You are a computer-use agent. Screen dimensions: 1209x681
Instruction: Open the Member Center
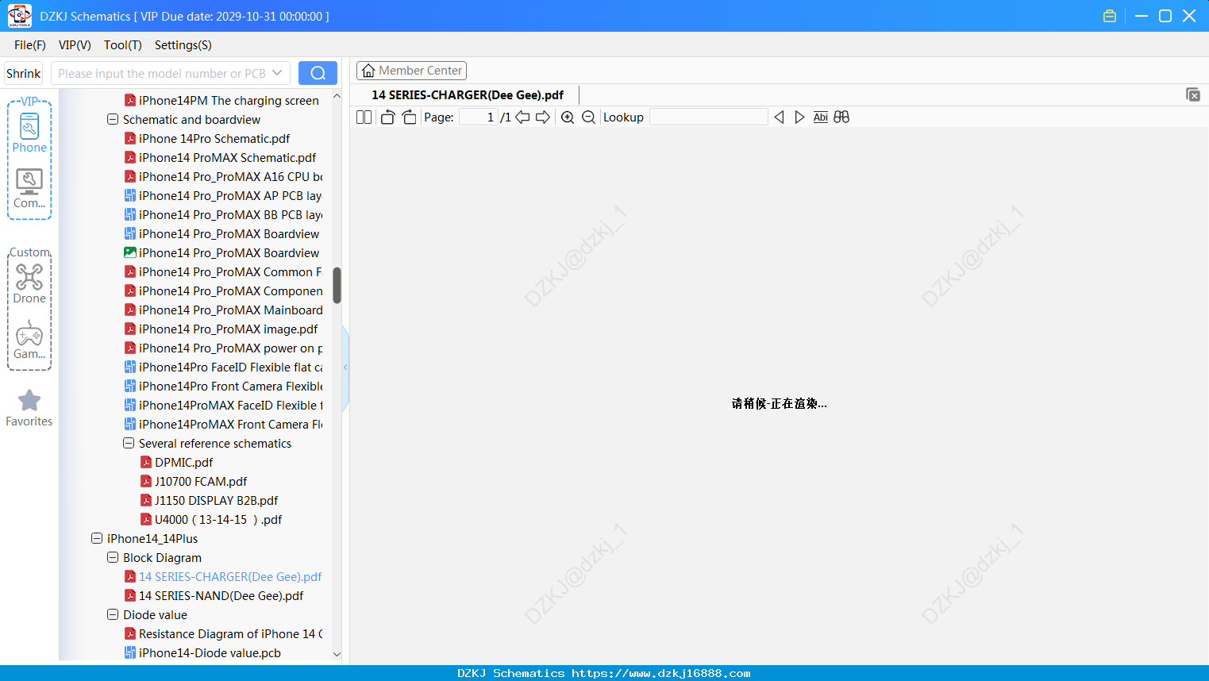(411, 71)
